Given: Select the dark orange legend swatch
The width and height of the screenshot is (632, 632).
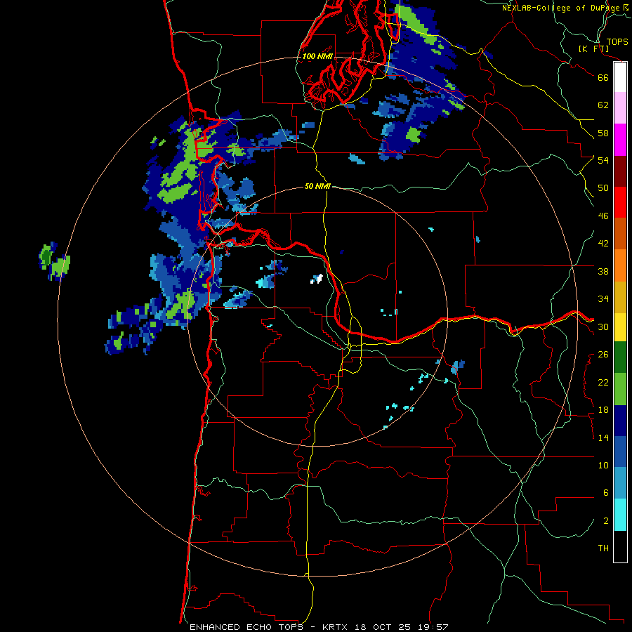Looking at the screenshot, I should (x=620, y=233).
